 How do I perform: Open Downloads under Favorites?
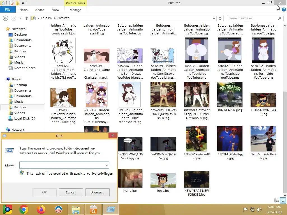[x=23, y=40]
